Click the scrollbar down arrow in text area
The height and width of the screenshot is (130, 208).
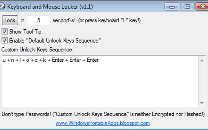202,103
